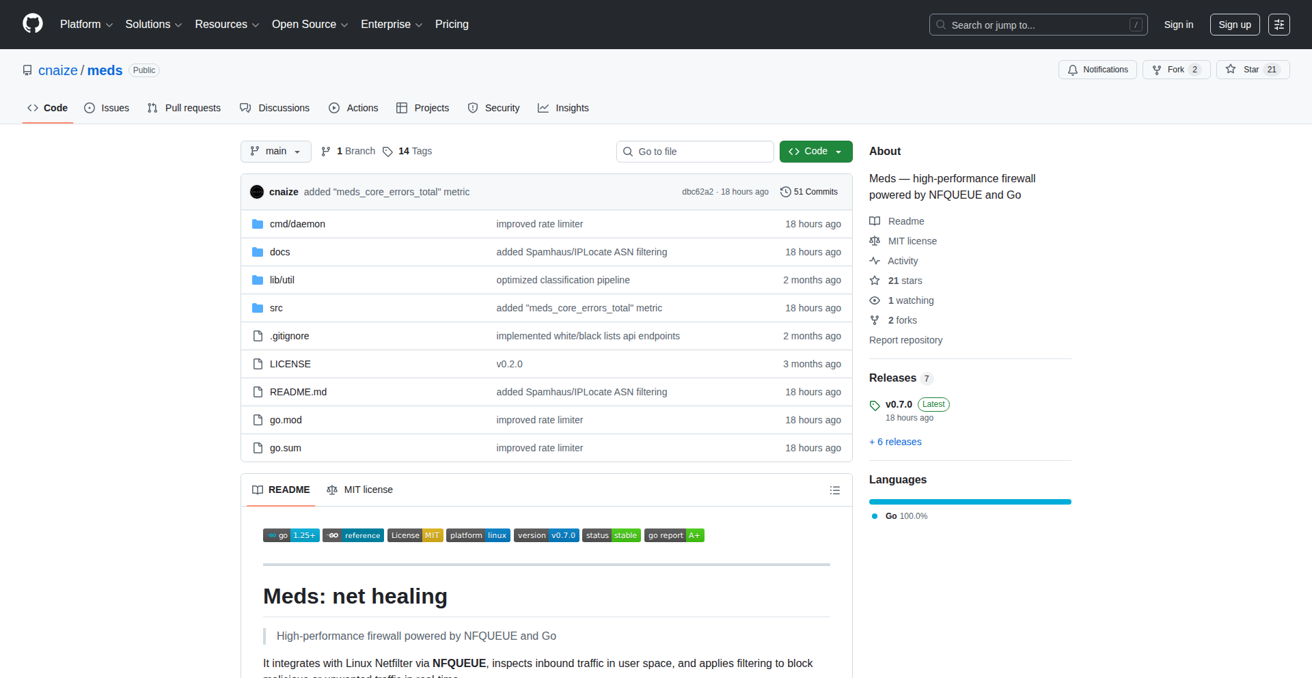
Task: Click the go report A+ badge
Action: click(674, 535)
